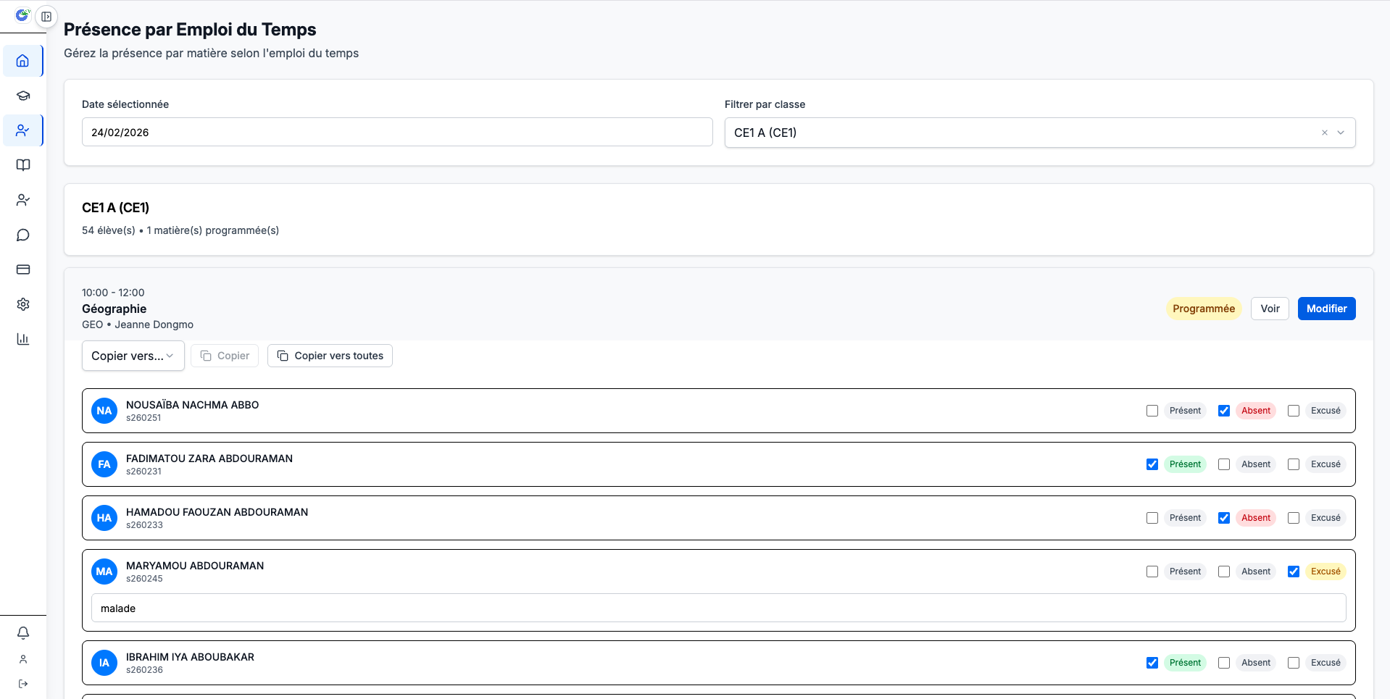Click the date sélectionnée field
The width and height of the screenshot is (1390, 699).
pos(397,133)
